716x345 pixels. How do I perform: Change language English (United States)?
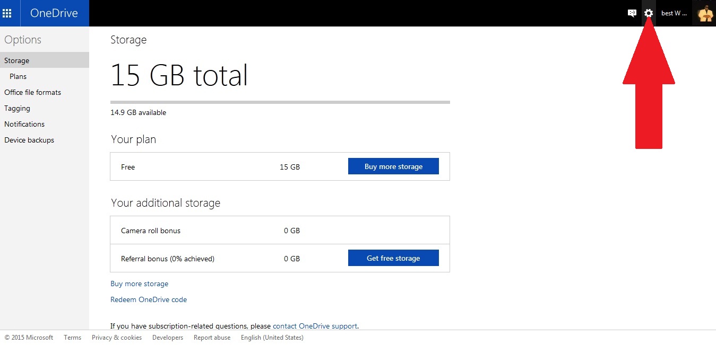(272, 338)
